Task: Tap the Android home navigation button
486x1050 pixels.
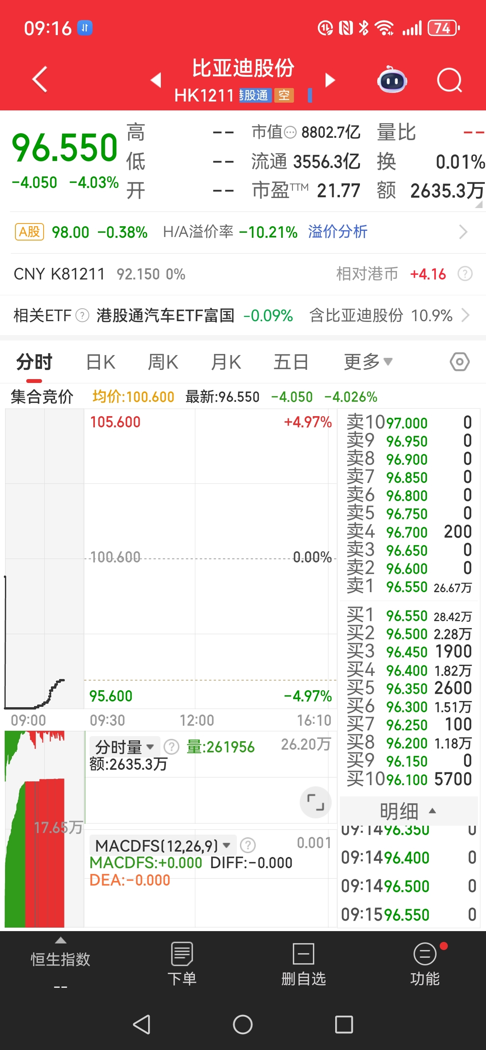Action: (243, 1024)
